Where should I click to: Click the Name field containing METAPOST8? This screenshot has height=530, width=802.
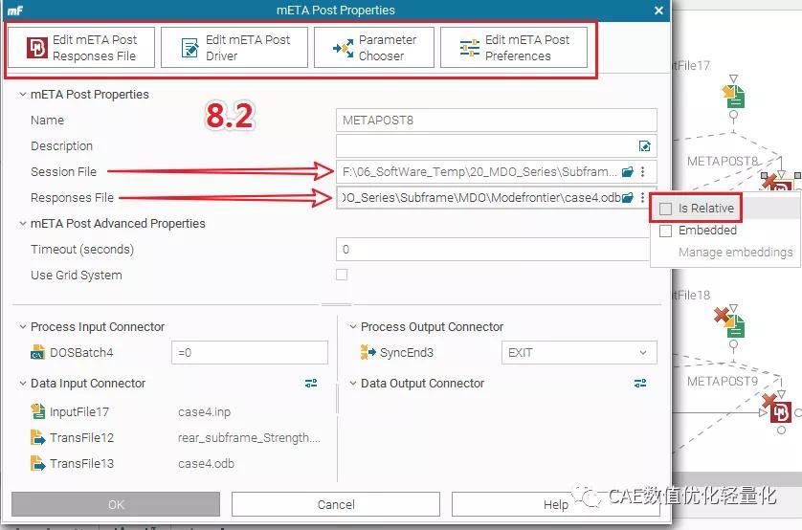pos(496,121)
